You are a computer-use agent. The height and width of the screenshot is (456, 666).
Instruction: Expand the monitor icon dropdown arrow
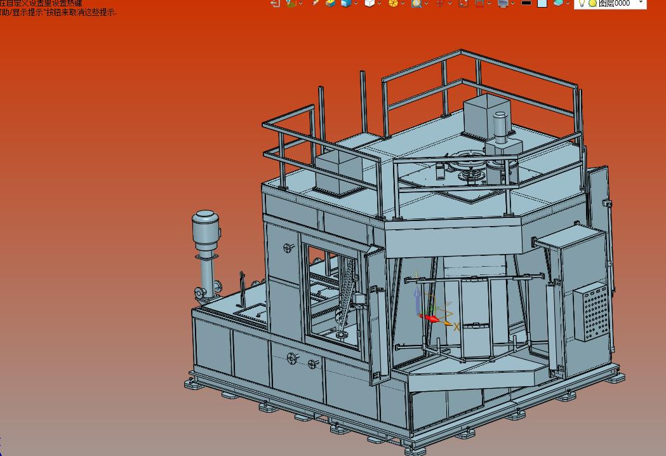(x=512, y=3)
